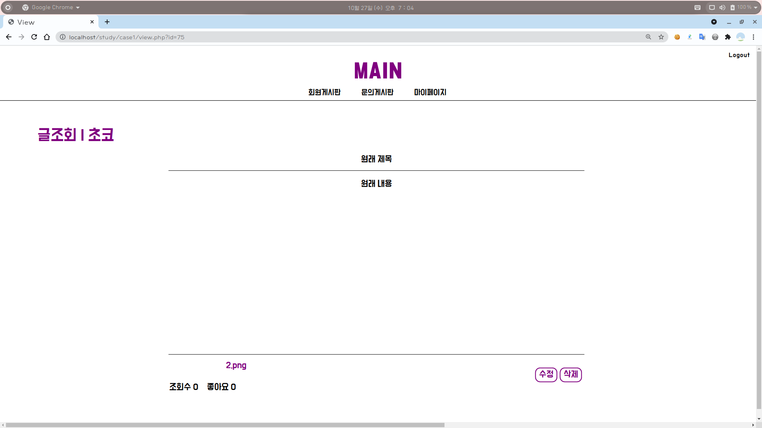Image resolution: width=762 pixels, height=428 pixels.
Task: Click the 수정 edit button
Action: coord(546,374)
